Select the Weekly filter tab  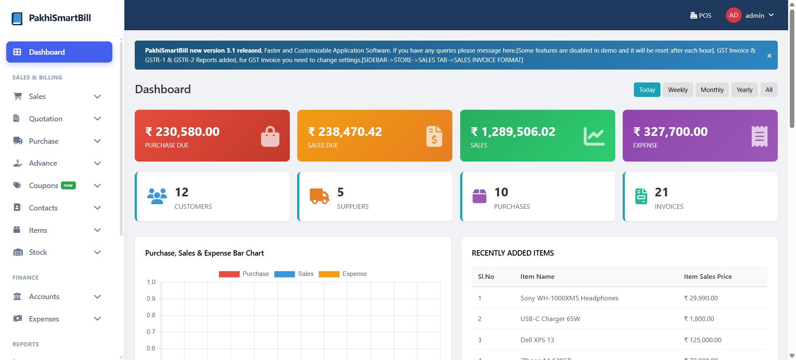(677, 90)
